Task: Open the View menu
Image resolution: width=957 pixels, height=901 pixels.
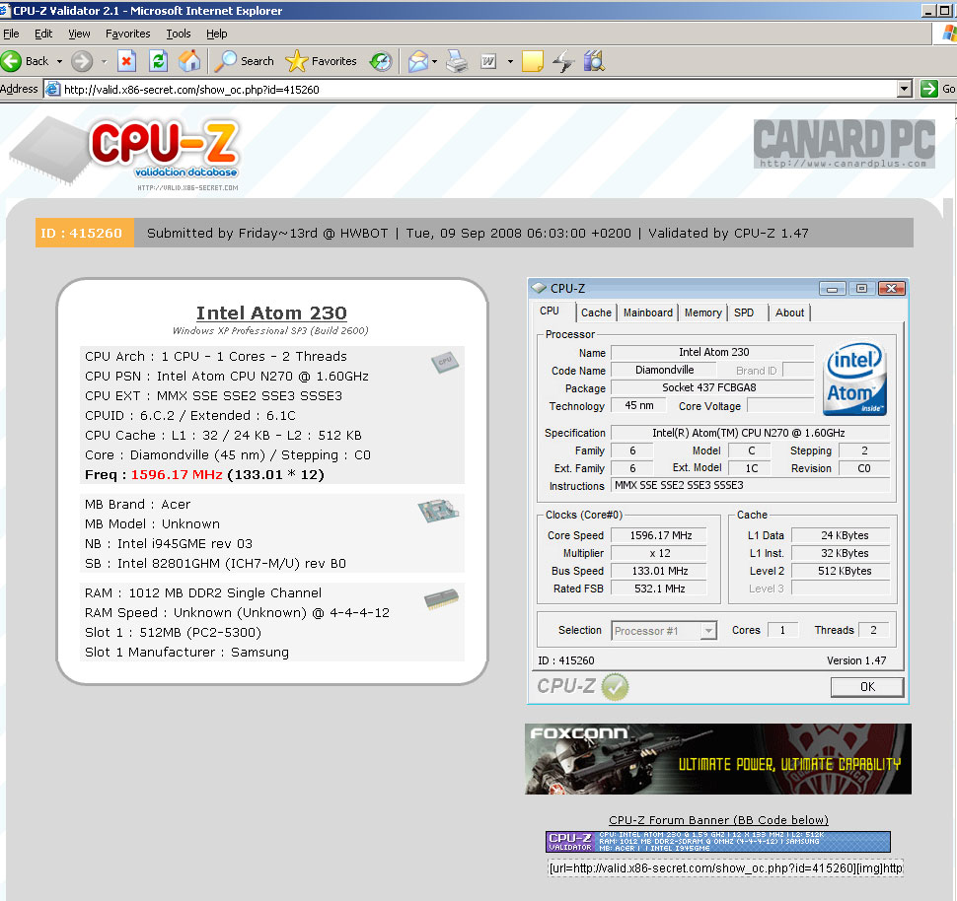Action: coord(79,34)
